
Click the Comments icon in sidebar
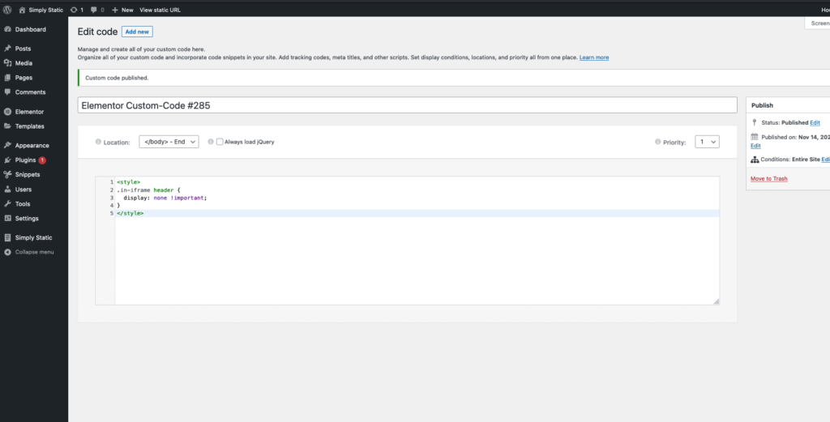(x=7, y=92)
